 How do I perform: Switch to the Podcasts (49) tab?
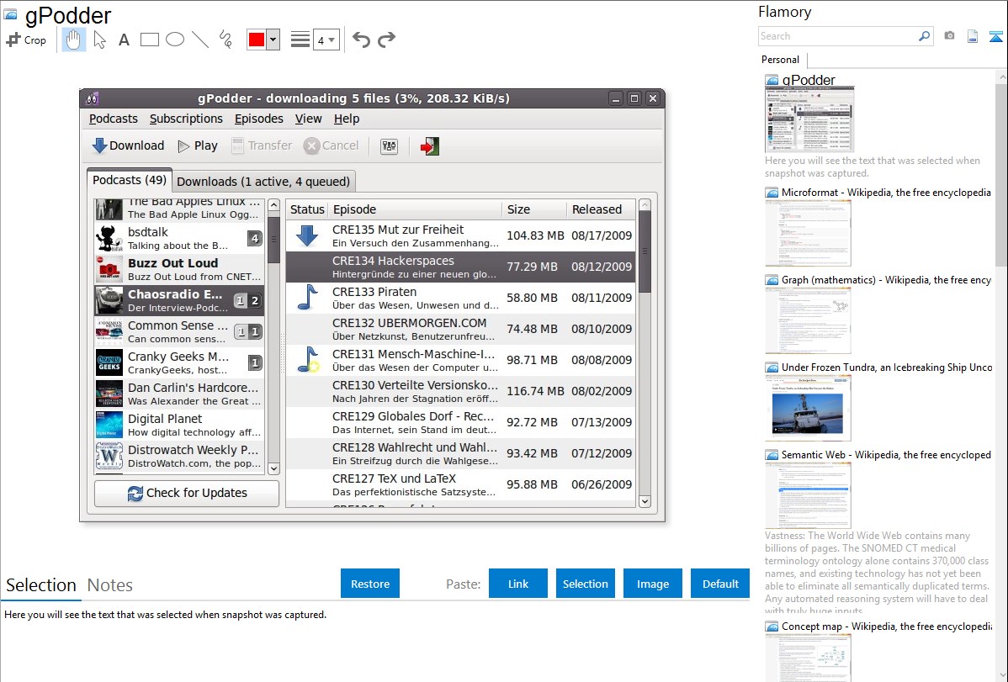click(x=130, y=180)
